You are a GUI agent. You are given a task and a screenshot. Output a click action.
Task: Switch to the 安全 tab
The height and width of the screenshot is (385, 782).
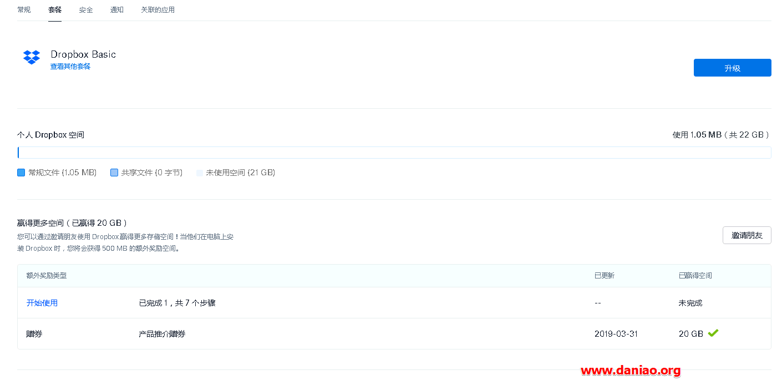[x=86, y=9]
